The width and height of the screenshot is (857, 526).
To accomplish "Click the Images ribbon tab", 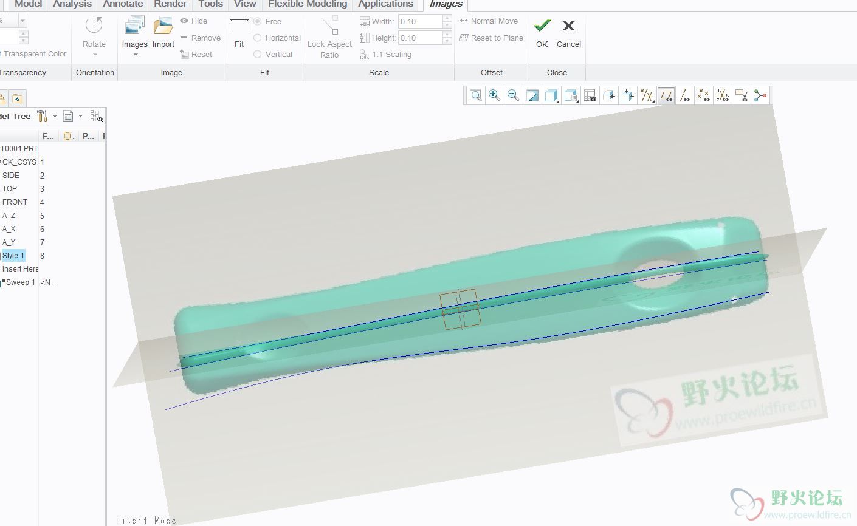I will [446, 4].
